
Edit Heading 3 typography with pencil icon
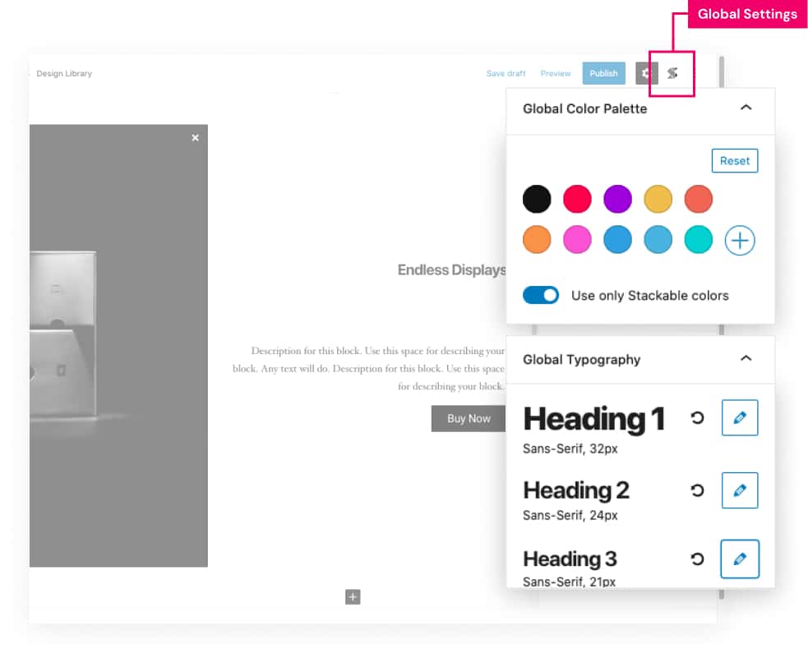click(x=739, y=559)
